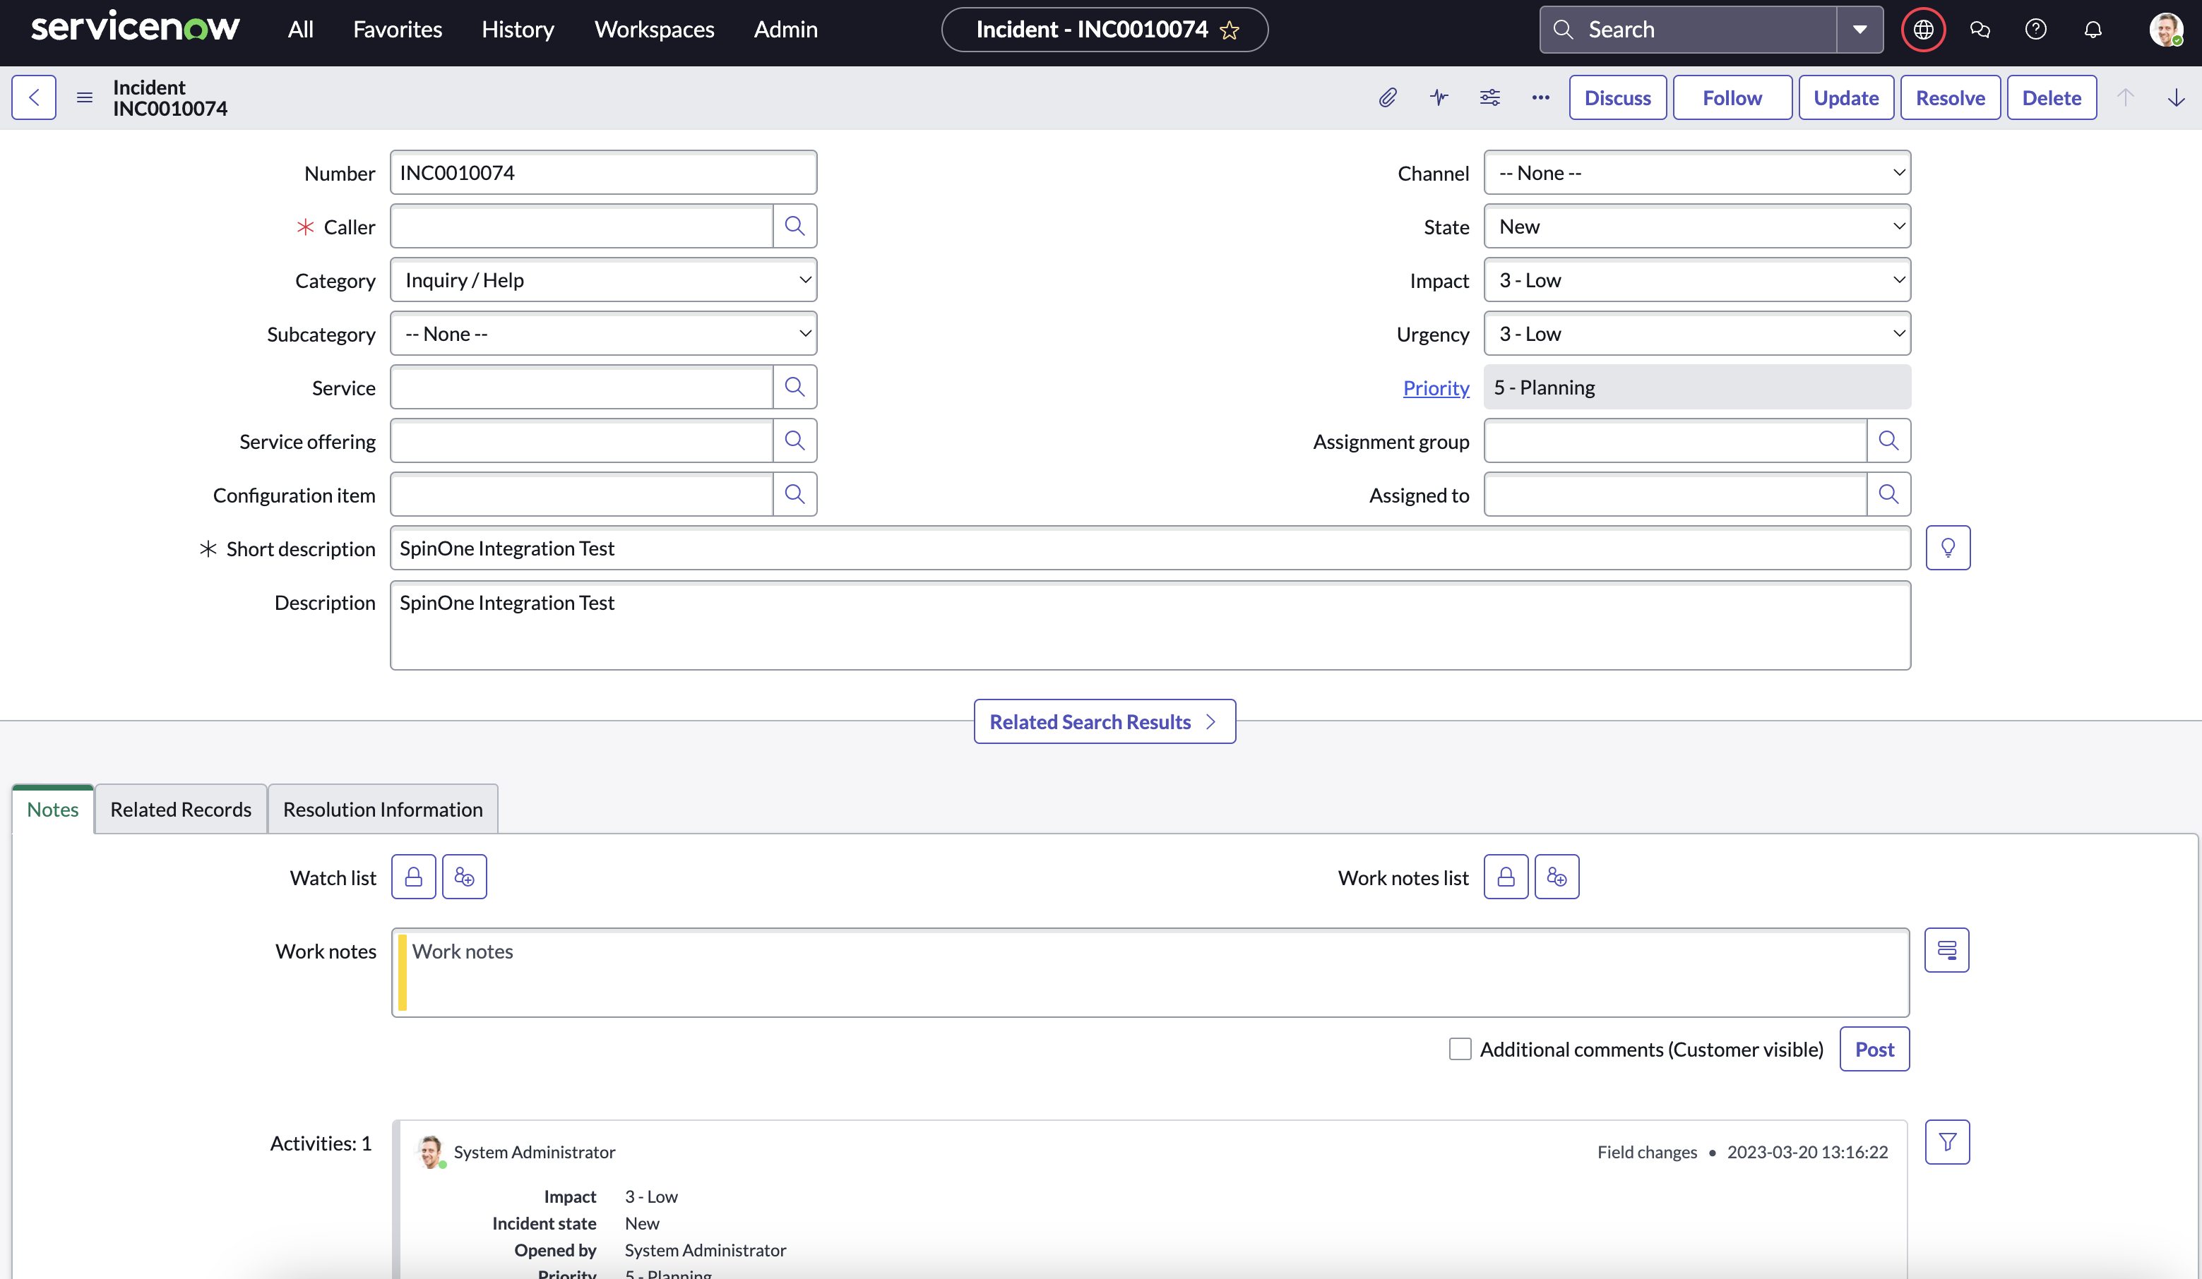This screenshot has height=1279, width=2202.
Task: Expand the search scope dropdown arrow
Action: (1860, 30)
